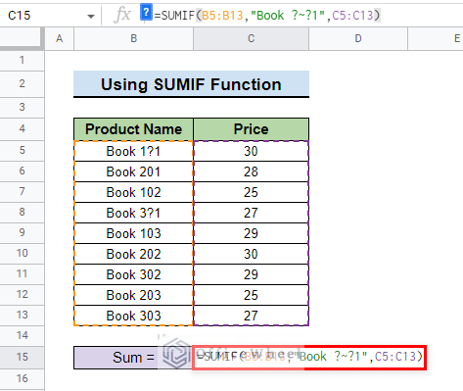Select column C header
The height and width of the screenshot is (391, 463).
(251, 38)
